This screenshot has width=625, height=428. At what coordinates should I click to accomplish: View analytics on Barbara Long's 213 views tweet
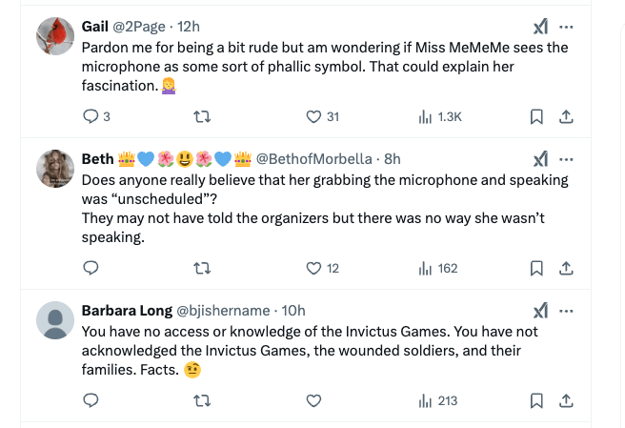437,401
